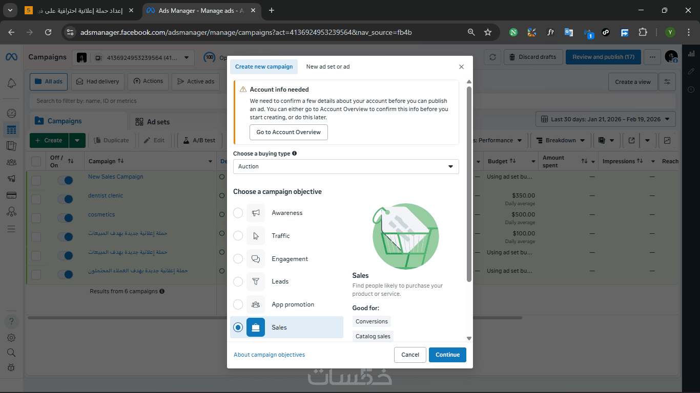Screen dimensions: 700x393
Task: Open the Ad sets tab
Action: click(152, 122)
